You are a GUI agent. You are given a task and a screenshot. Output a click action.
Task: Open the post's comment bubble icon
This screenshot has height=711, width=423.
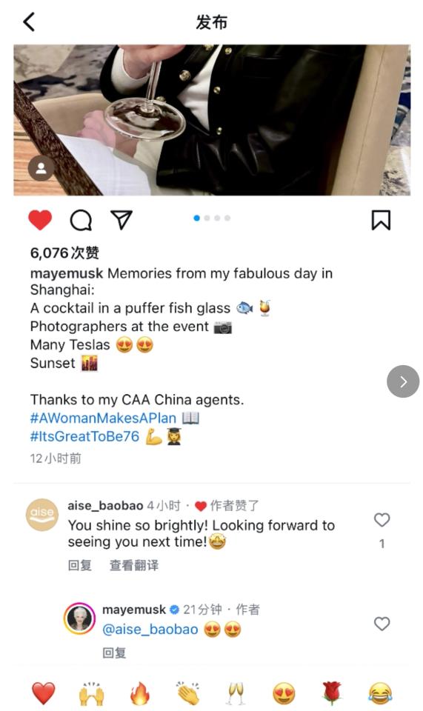point(81,221)
